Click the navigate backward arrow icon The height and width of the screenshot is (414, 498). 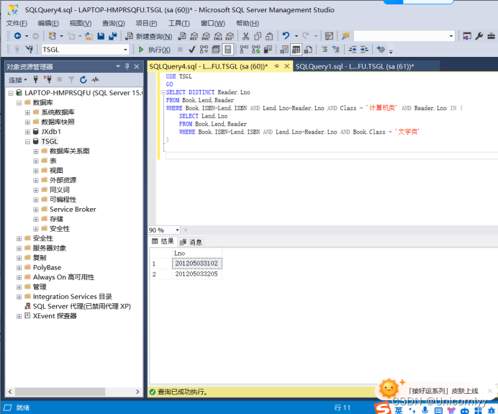click(18, 36)
